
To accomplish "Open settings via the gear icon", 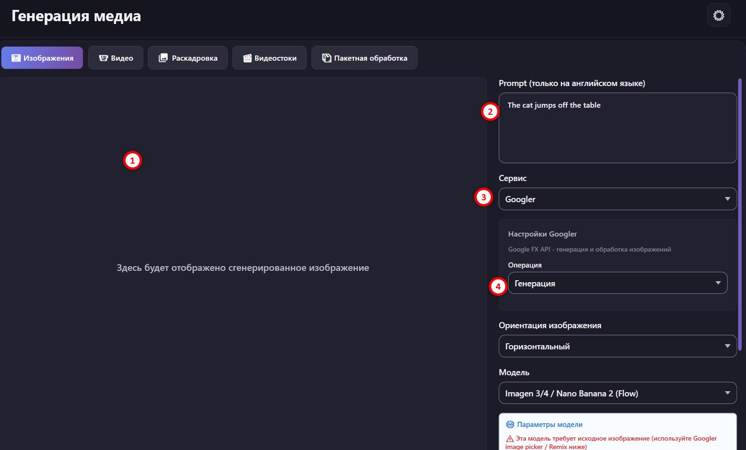I will [x=718, y=16].
